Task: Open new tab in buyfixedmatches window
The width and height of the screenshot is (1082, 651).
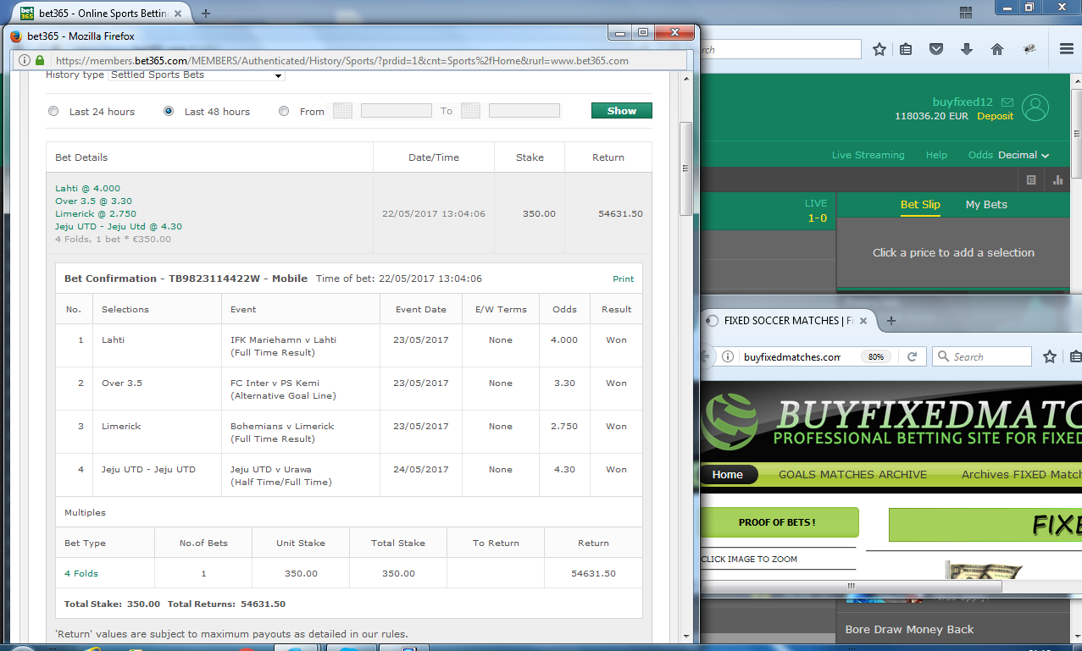Action: point(891,321)
